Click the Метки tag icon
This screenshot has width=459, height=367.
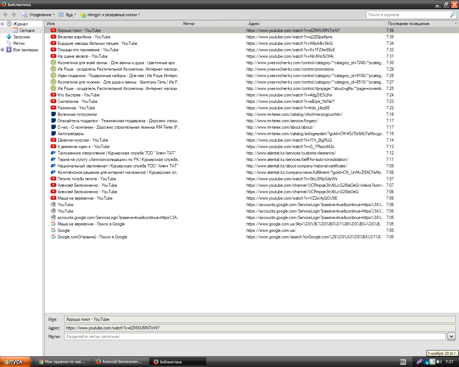[9, 43]
